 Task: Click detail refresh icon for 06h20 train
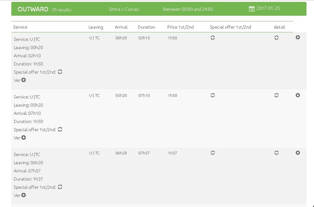pos(276,153)
